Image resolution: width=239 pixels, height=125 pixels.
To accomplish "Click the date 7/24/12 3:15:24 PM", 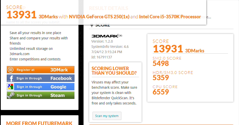I will tap(107, 52).
